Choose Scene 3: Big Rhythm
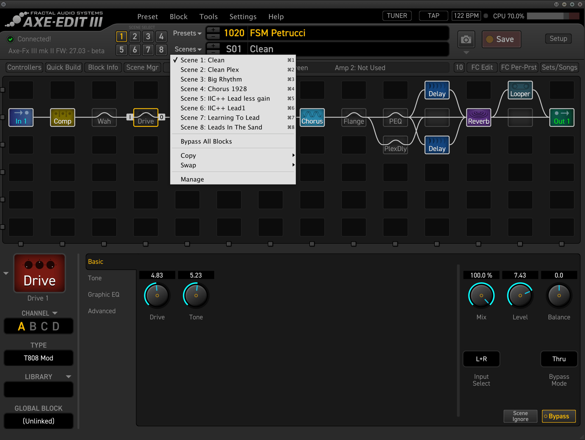The width and height of the screenshot is (585, 440). pos(233,80)
